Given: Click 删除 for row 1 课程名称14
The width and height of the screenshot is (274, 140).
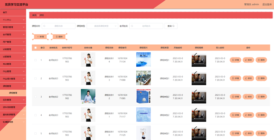Looking at the screenshot, I should click(x=261, y=60).
